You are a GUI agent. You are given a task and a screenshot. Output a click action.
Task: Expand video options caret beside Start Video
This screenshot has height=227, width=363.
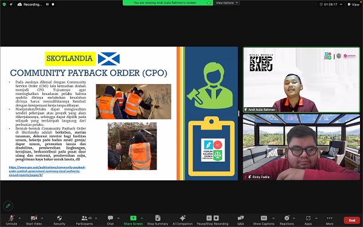tap(42, 218)
